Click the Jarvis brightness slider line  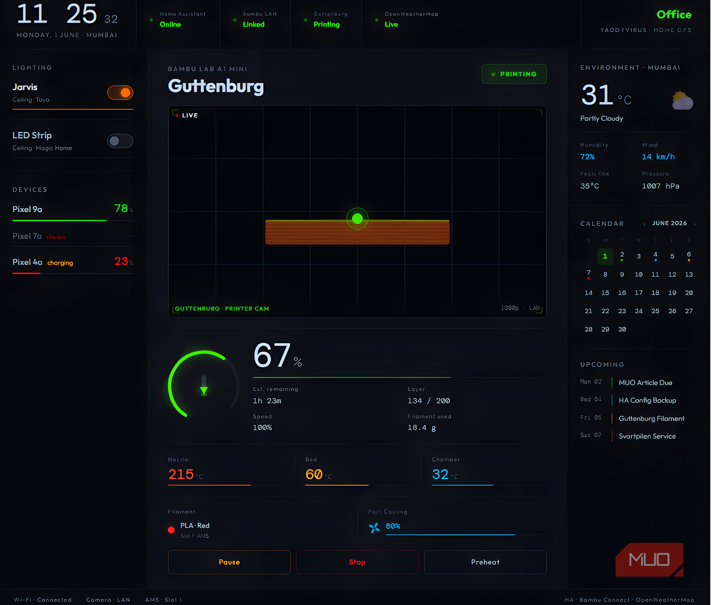[x=73, y=109]
